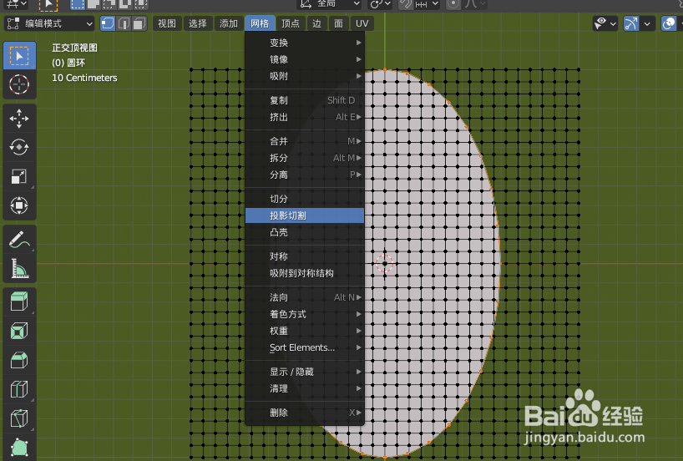The image size is (683, 461).
Task: Open the 添加 menu
Action: pyautogui.click(x=229, y=23)
